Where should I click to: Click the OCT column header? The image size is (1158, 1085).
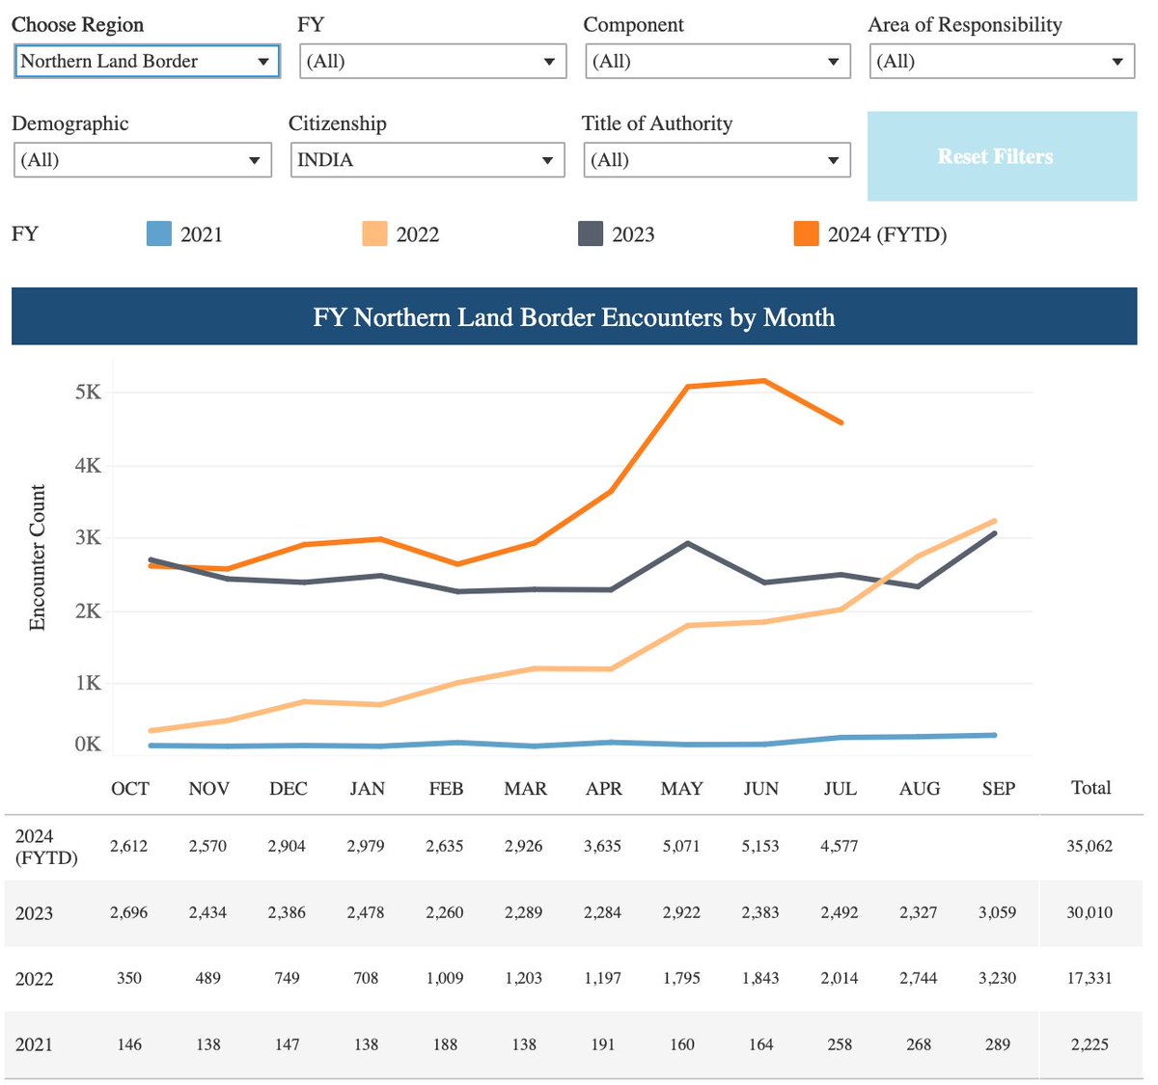(130, 789)
